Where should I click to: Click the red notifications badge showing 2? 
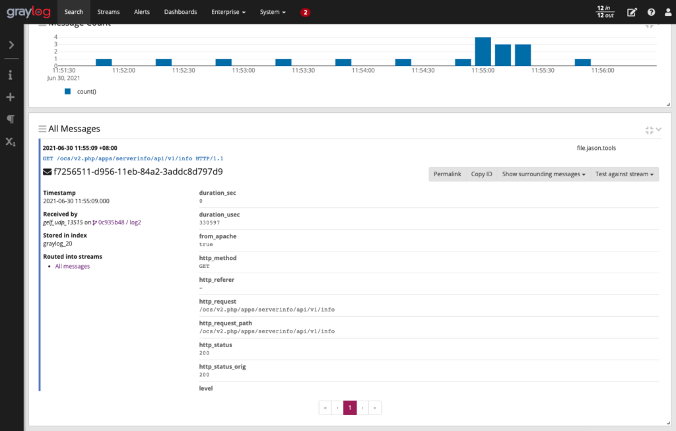tap(305, 12)
